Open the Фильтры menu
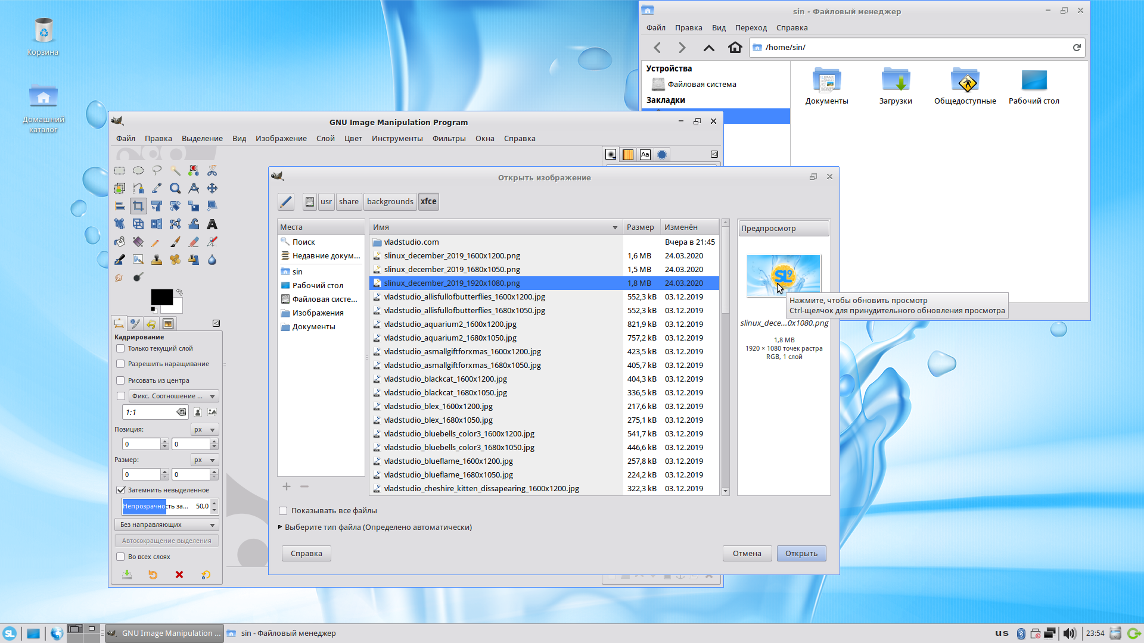 coord(449,139)
